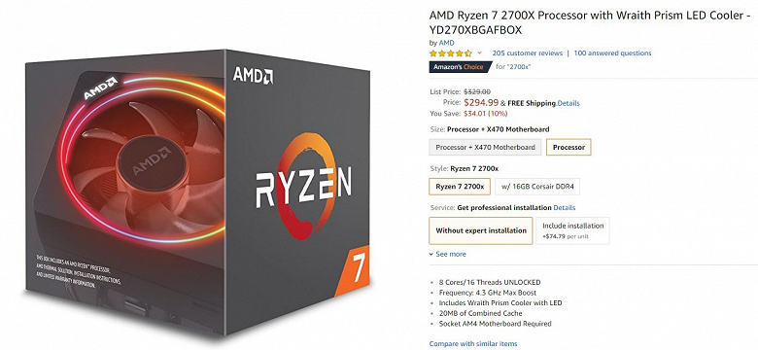Click the Ryzen product title text
This screenshot has height=350, width=758.
(x=591, y=22)
